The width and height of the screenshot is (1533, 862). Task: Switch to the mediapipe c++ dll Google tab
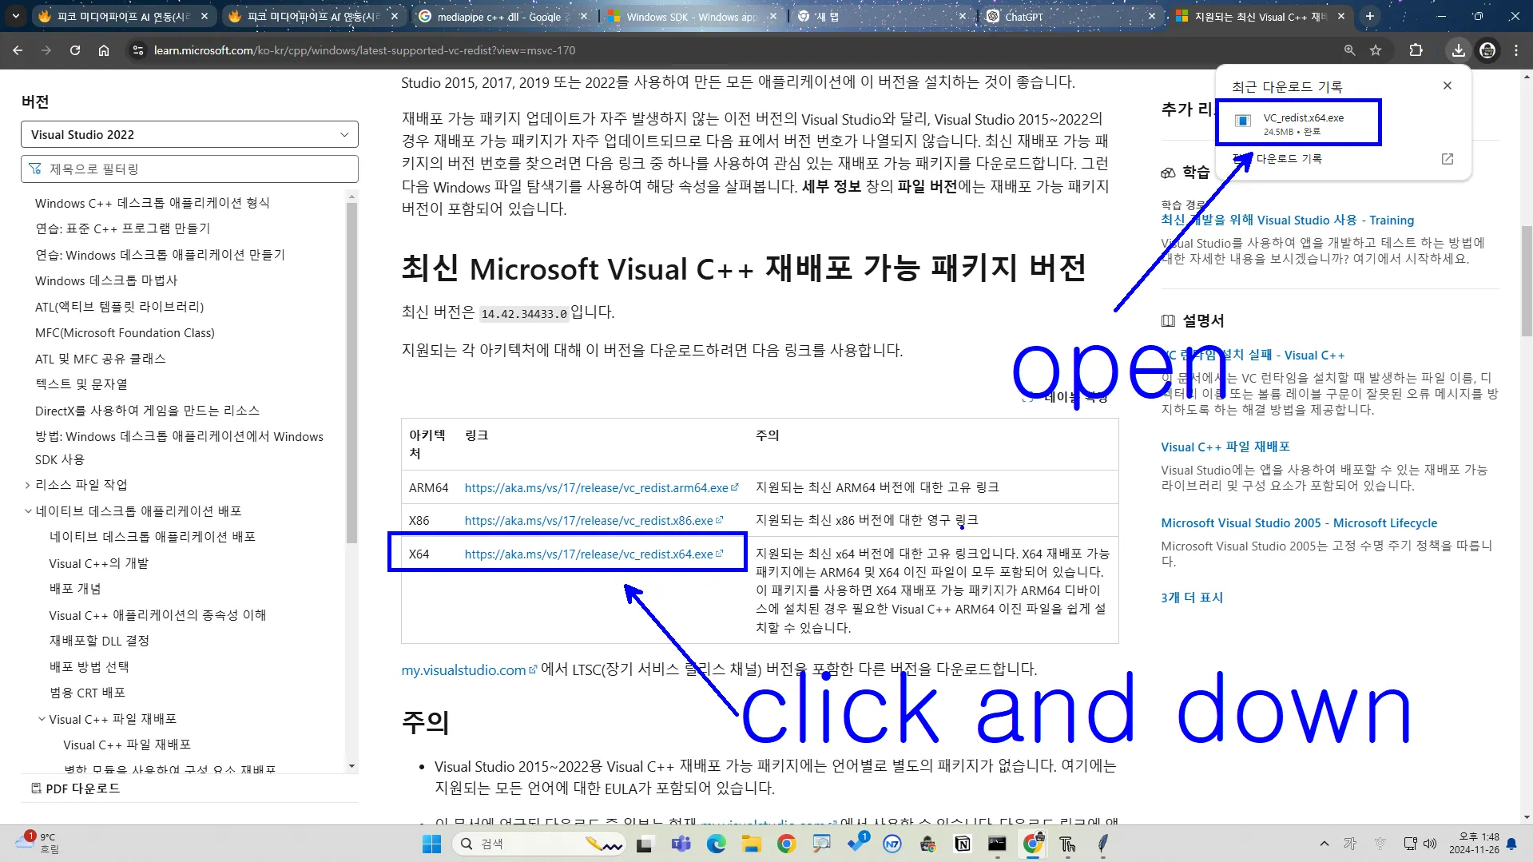point(503,16)
